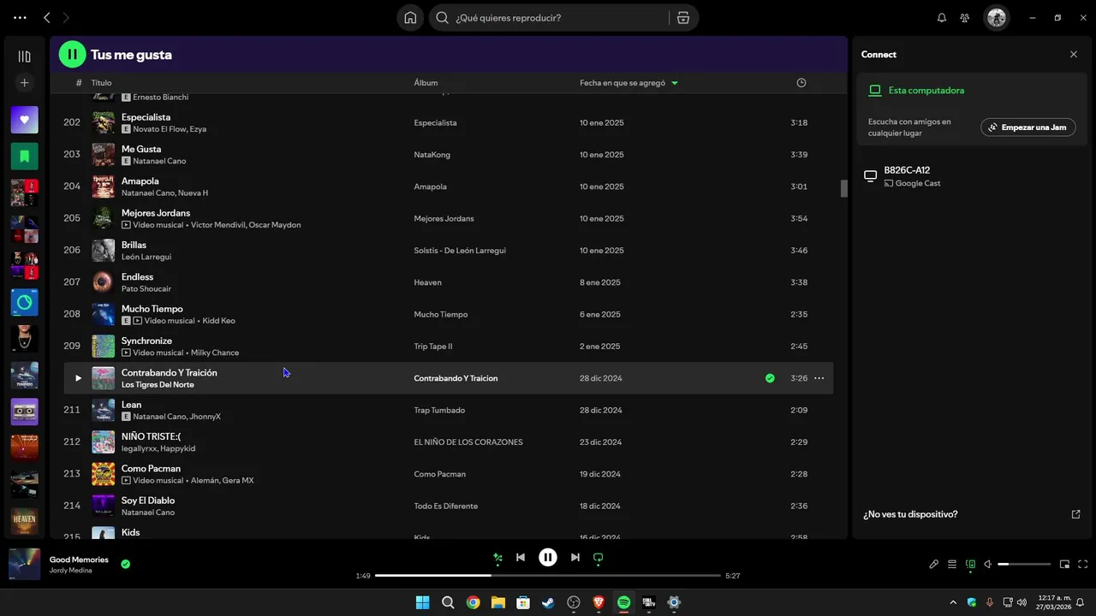Open the Spotify three-dots menu
The width and height of the screenshot is (1096, 616).
click(20, 17)
